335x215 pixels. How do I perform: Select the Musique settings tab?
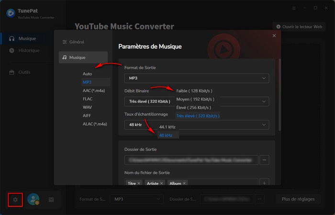point(83,57)
